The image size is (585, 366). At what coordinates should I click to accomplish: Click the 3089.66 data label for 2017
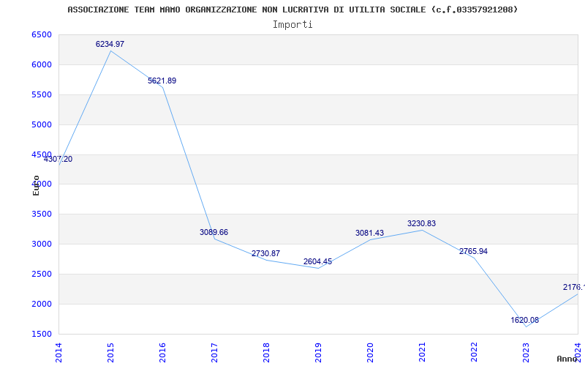point(214,232)
